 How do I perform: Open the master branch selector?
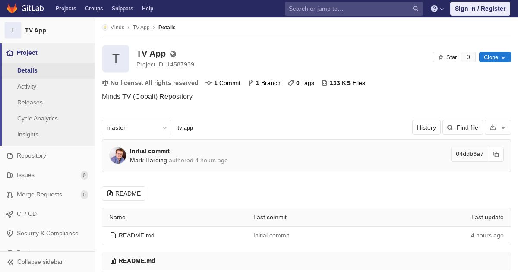pos(136,128)
